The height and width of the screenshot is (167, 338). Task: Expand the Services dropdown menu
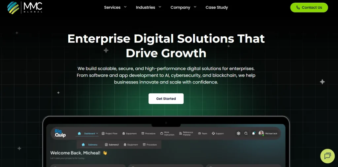(x=115, y=7)
